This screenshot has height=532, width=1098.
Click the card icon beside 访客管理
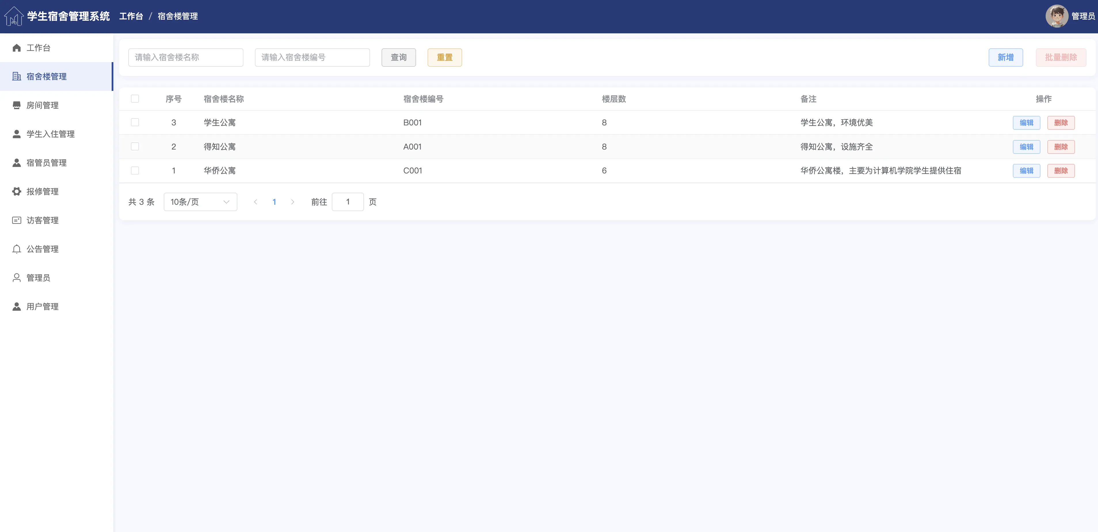17,220
